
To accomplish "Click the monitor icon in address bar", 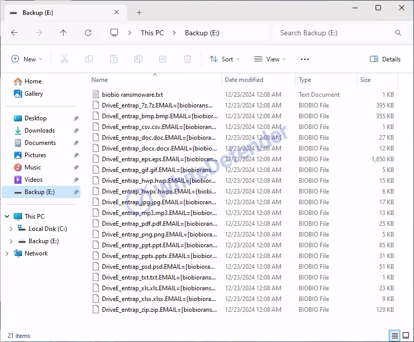I will [x=114, y=33].
